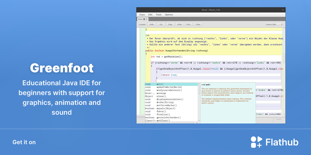Select entferneMarke() suggestion
The image size is (311, 155).
pyautogui.click(x=171, y=105)
